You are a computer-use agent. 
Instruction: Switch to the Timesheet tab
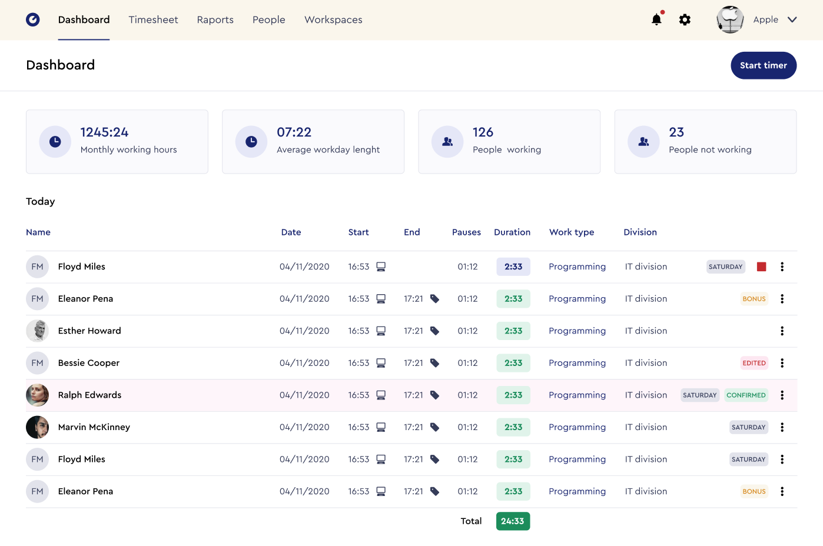153,19
